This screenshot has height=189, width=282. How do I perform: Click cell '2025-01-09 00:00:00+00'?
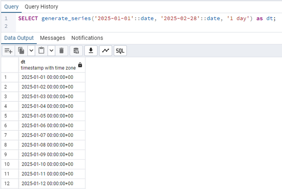pyautogui.click(x=52, y=155)
